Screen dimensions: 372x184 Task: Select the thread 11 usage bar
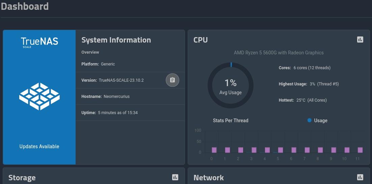click(360, 150)
